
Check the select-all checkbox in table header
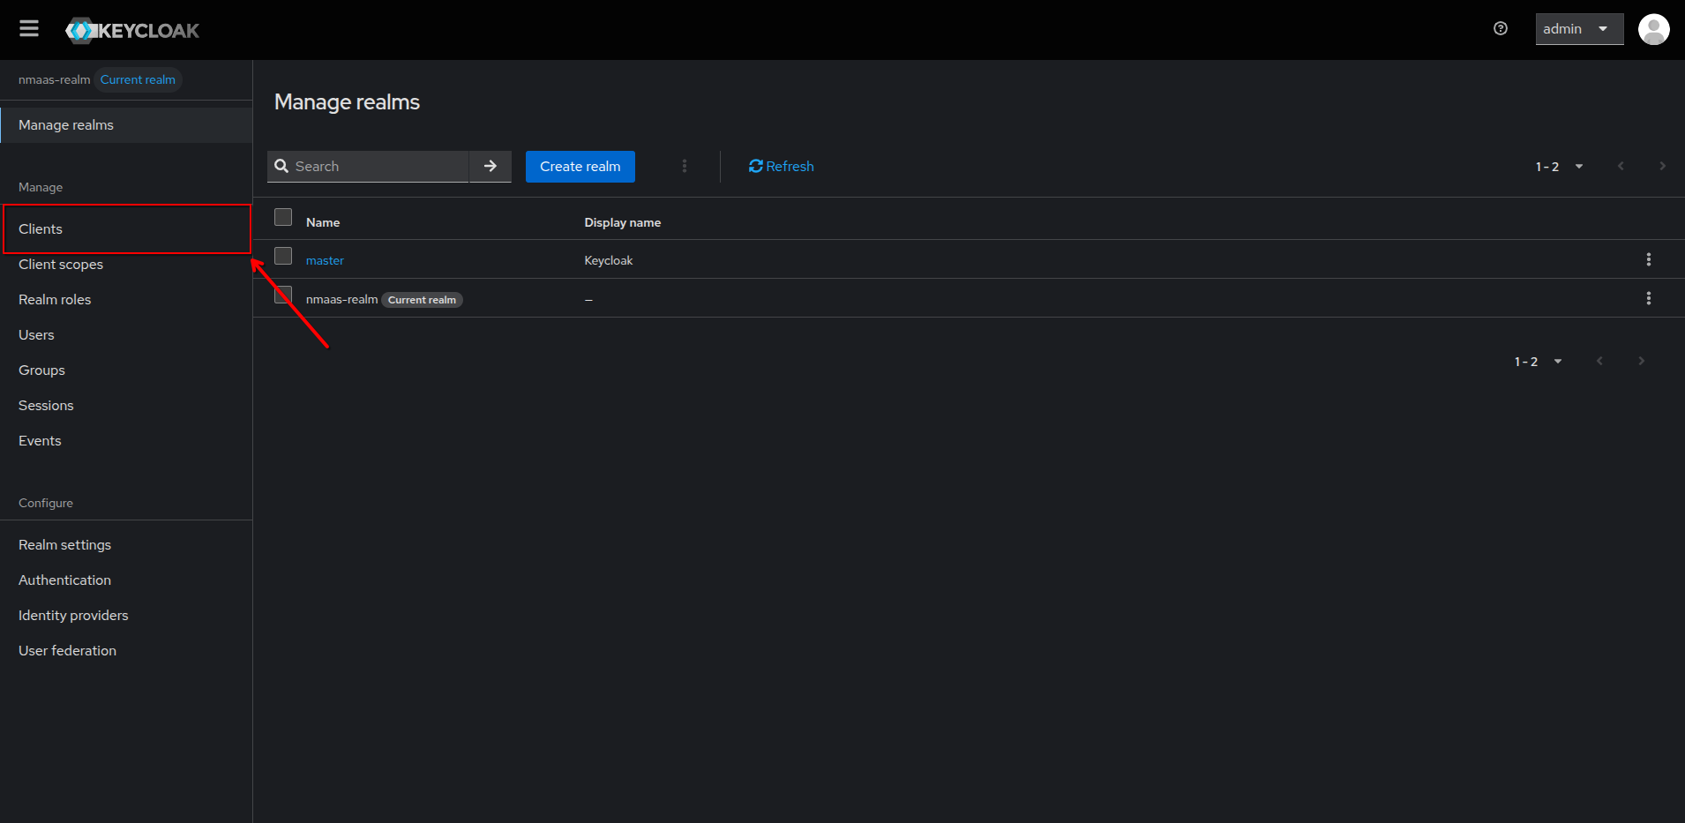point(283,217)
